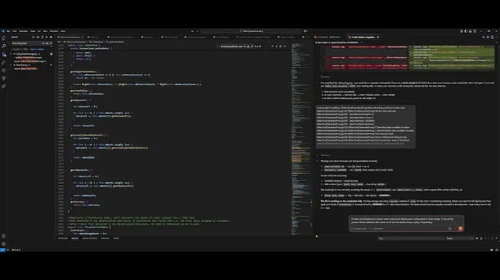Toggle Use Regular Expression in Search panel input

51,43
